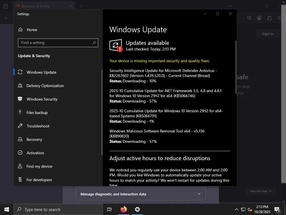
Task: Open Firefox account avatar icon
Action: coord(259,18)
